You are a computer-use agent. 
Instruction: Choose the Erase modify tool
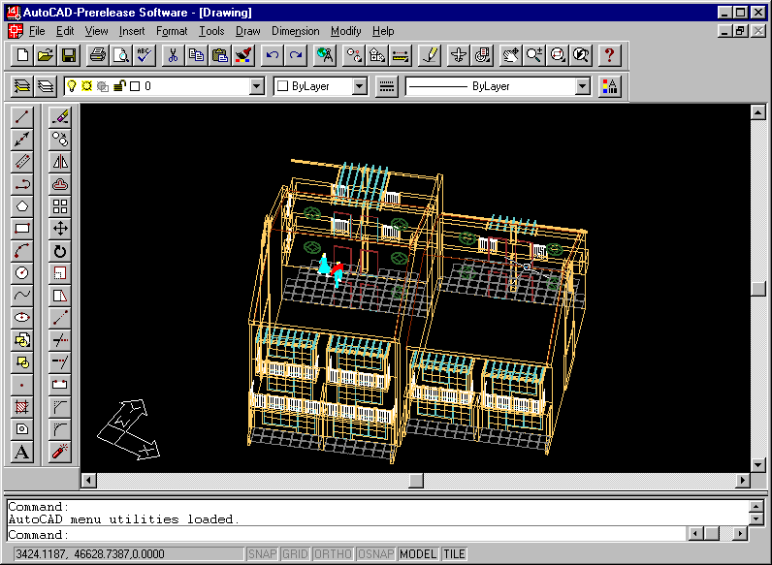[x=60, y=117]
